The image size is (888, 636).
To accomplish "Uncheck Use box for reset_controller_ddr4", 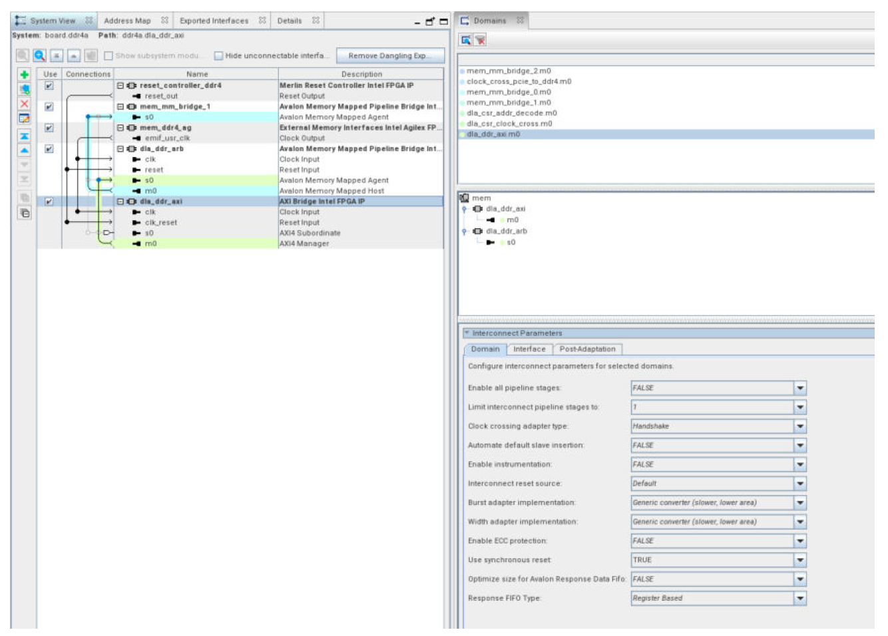I will [x=49, y=86].
